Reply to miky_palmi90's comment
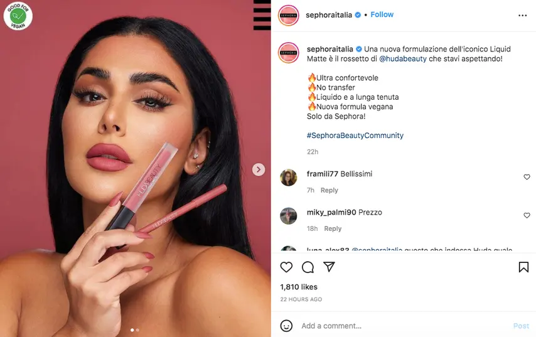Viewport: 536px width, 337px height. pos(333,228)
